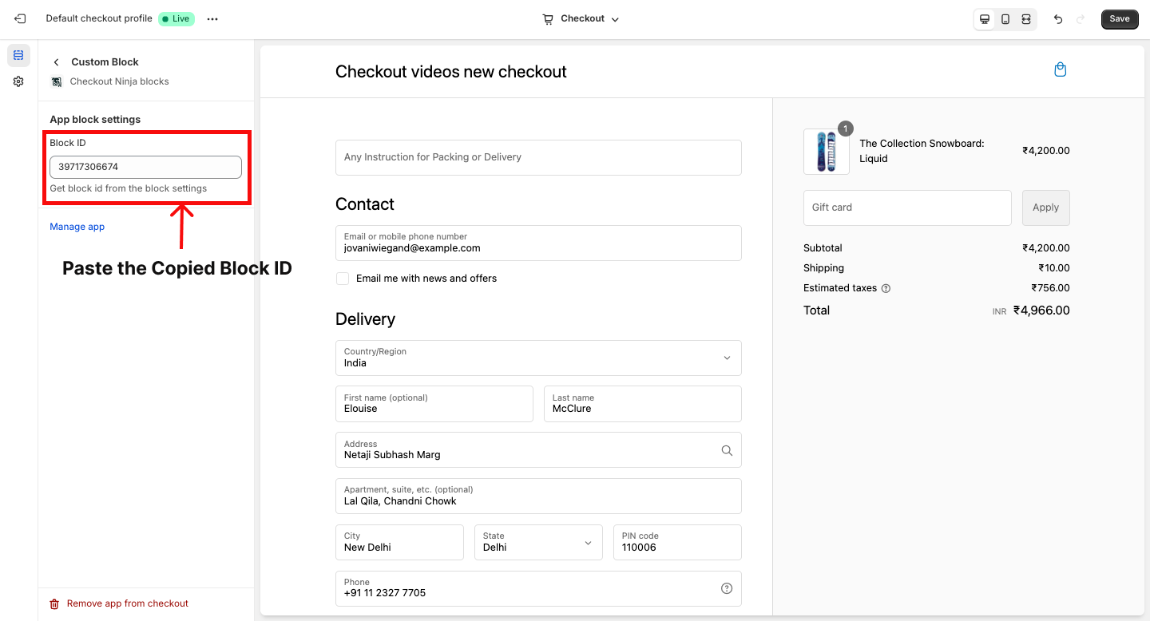Screen dimensions: 1150x621
Task: Switch to fullscreen preview mode
Action: click(1026, 19)
